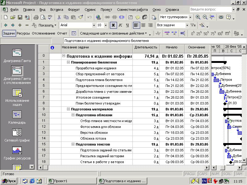Open a file with folder icon

coord(13,17)
